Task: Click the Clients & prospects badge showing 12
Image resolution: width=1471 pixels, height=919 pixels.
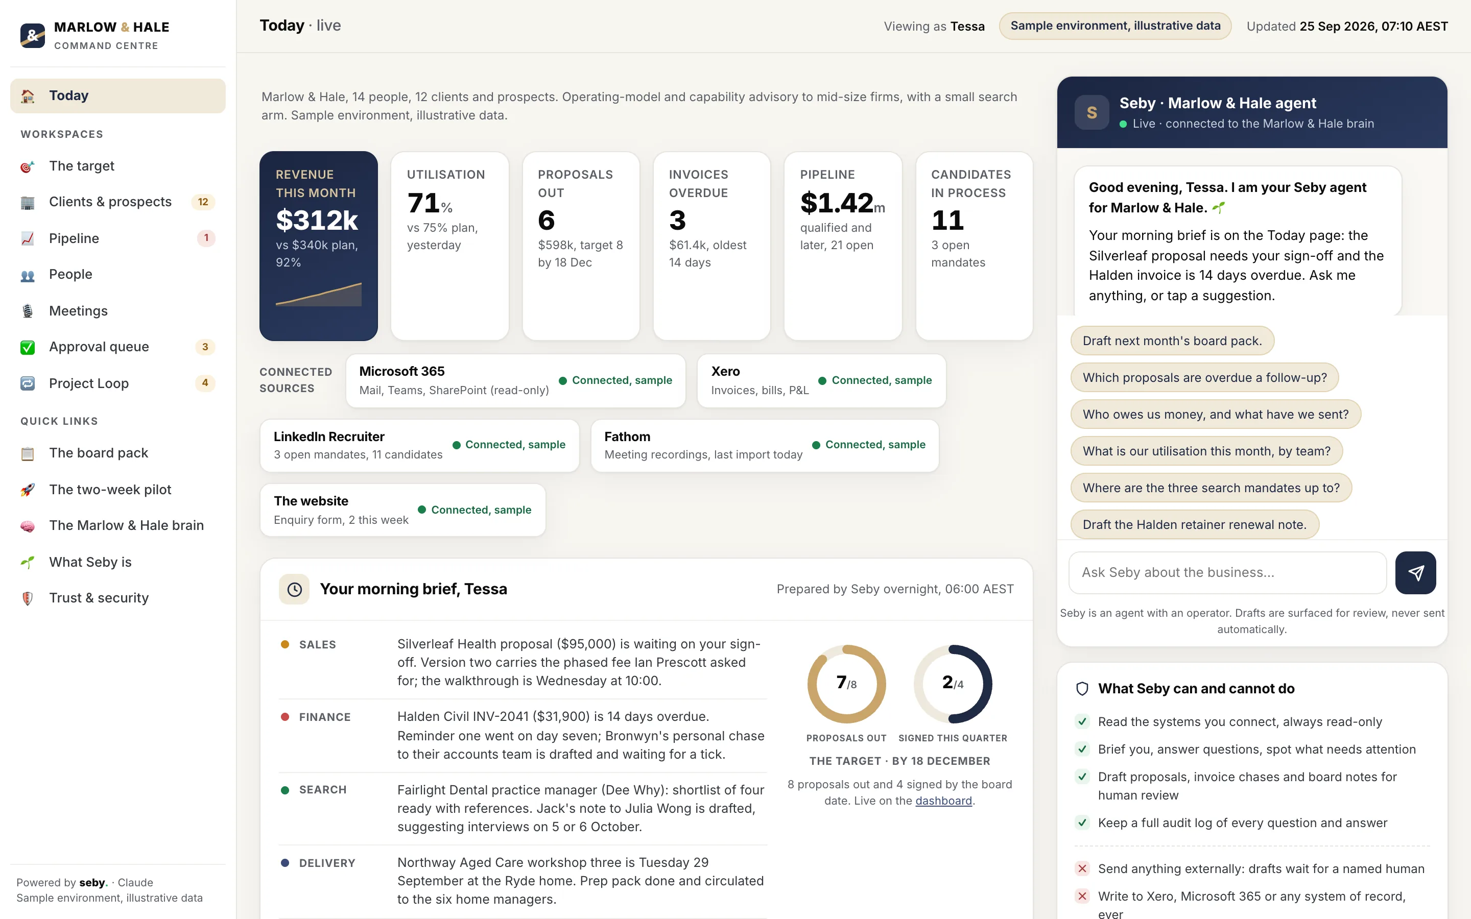Action: tap(203, 202)
